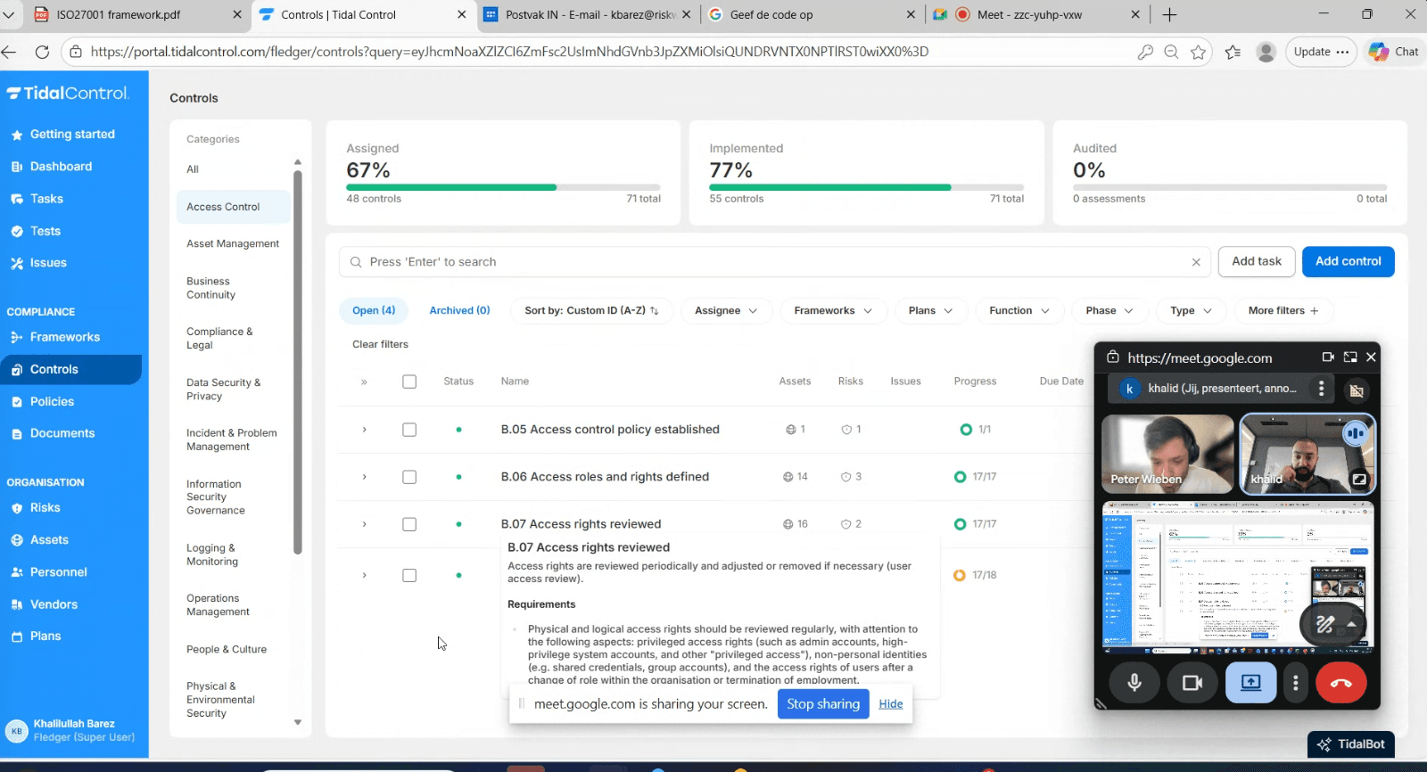Screen dimensions: 1427x772
Task: Click the Stop sharing button
Action: [822, 704]
